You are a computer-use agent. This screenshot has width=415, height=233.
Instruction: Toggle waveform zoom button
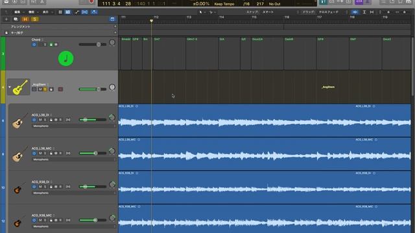coord(355,12)
